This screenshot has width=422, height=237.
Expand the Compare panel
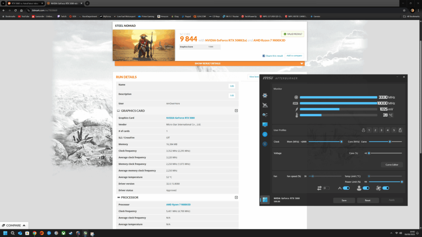point(14,225)
